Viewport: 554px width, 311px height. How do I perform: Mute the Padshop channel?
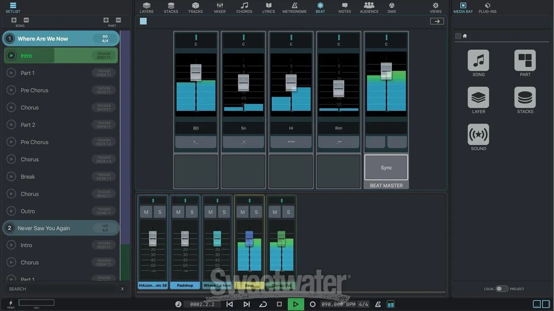178,212
